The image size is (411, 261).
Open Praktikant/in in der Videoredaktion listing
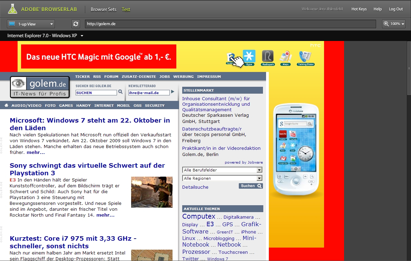tap(221, 148)
